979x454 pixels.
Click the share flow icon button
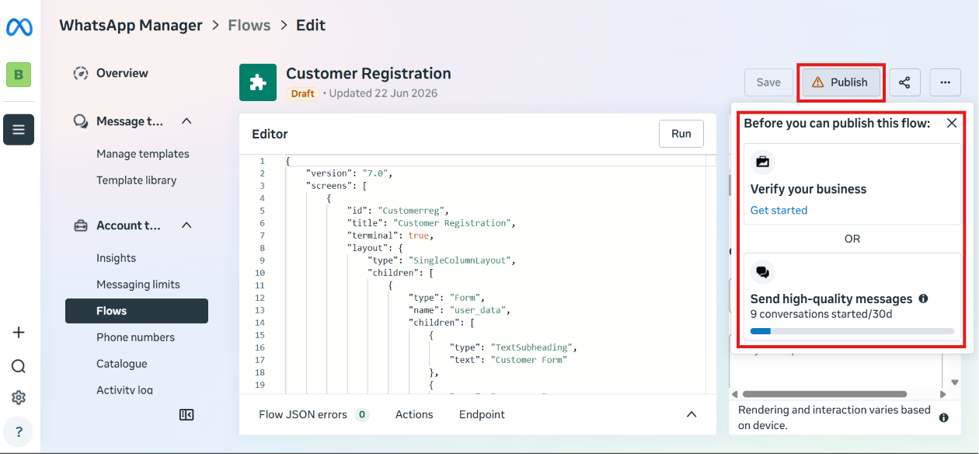click(905, 82)
